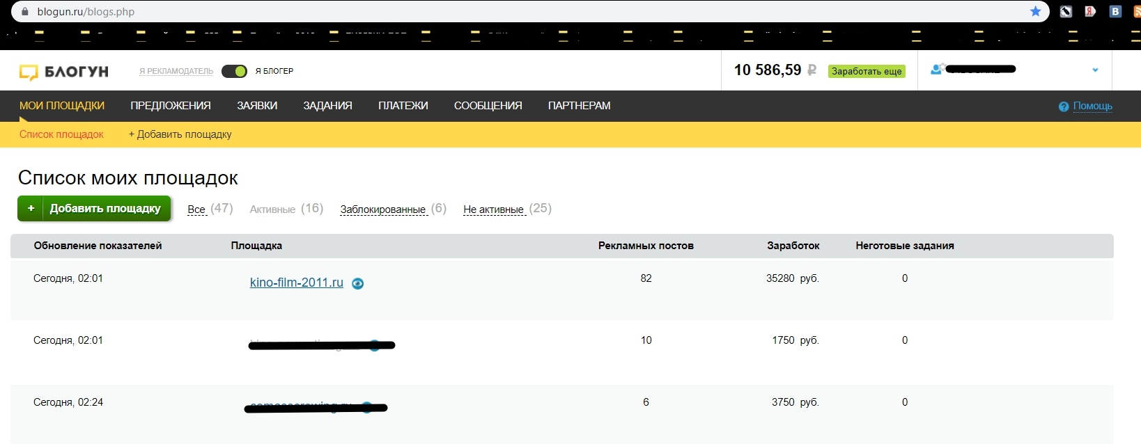Click Обновление показателей column header
The width and height of the screenshot is (1141, 444).
[x=98, y=246]
